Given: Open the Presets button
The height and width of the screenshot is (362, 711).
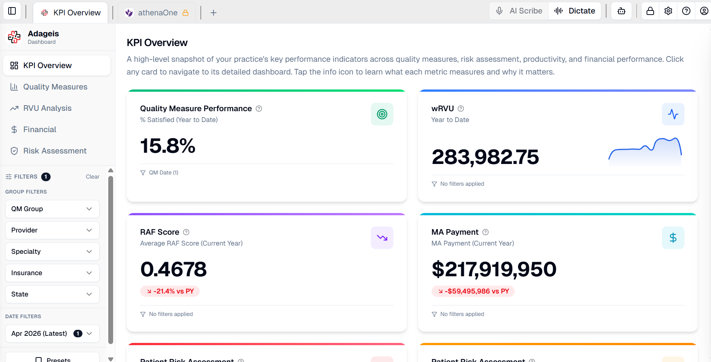Looking at the screenshot, I should 52,358.
